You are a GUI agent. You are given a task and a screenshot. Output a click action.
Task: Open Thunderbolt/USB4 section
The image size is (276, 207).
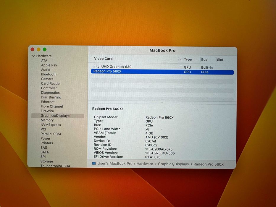click(55, 166)
